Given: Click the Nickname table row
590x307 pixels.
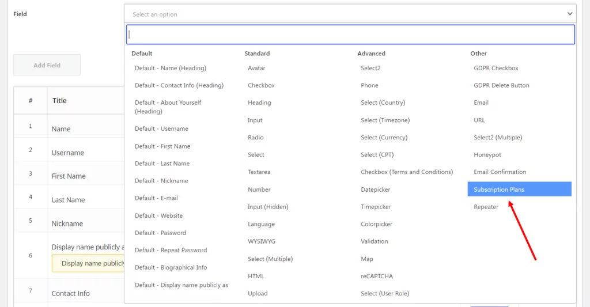Looking at the screenshot, I should [x=69, y=221].
